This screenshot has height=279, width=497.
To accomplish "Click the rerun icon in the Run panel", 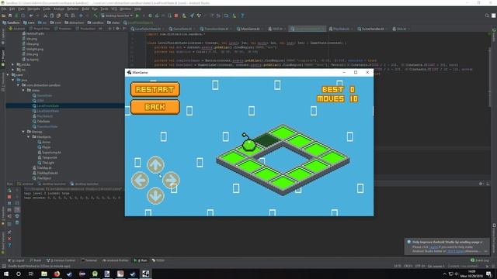I will tap(9, 190).
